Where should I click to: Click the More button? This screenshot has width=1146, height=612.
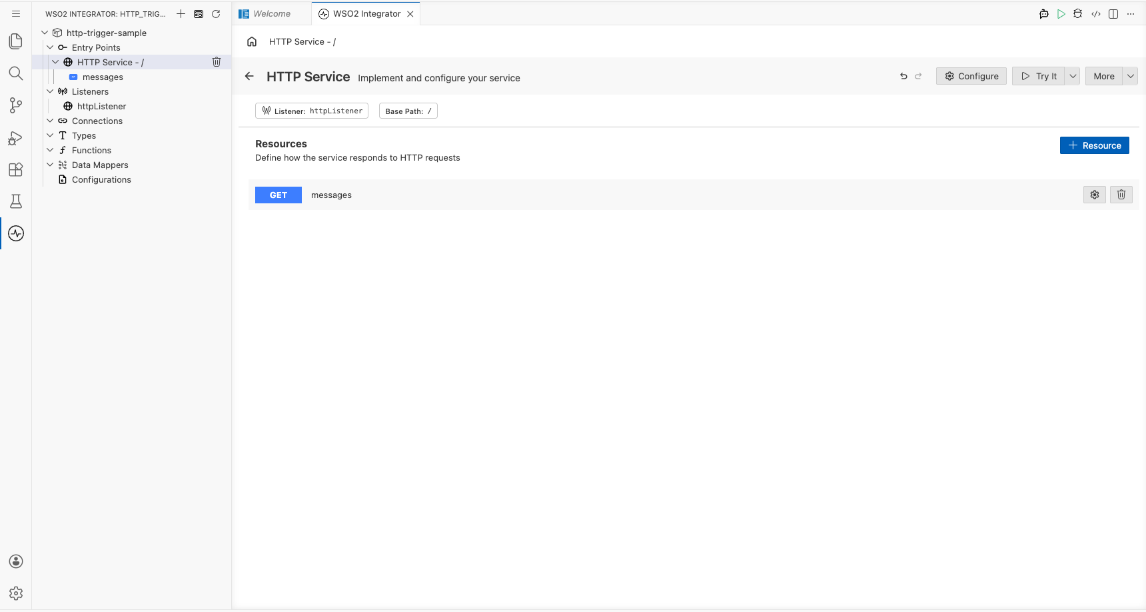point(1104,76)
